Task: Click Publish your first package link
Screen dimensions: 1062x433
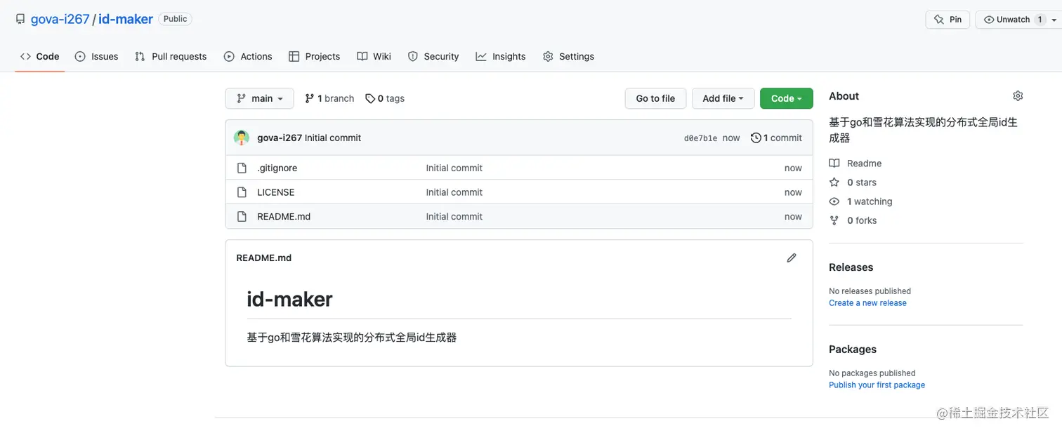Action: coord(877,385)
